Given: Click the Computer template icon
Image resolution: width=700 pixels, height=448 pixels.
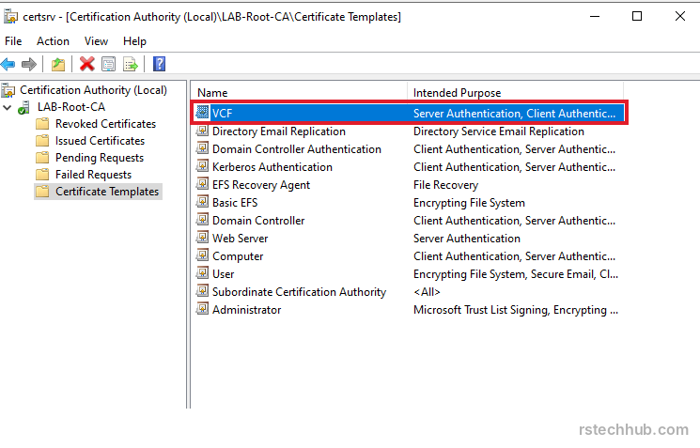Looking at the screenshot, I should pos(202,255).
